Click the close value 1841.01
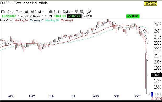 tap(60, 16)
